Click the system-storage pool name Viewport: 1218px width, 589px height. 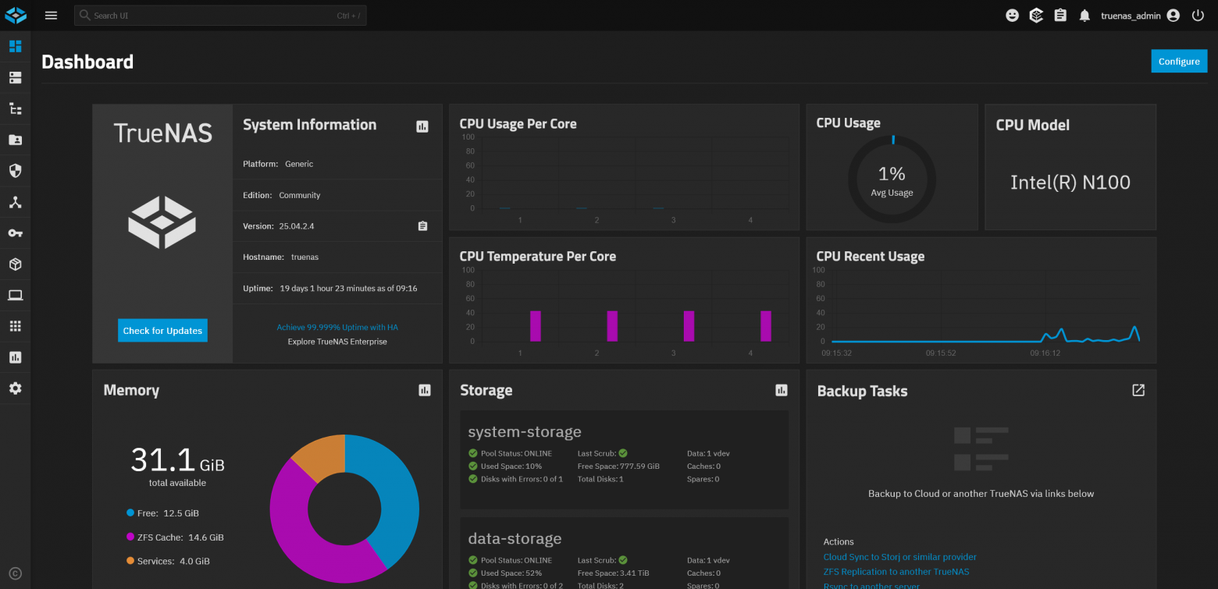coord(525,431)
